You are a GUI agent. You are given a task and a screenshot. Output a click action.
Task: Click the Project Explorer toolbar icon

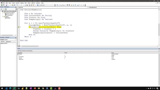point(29,5)
